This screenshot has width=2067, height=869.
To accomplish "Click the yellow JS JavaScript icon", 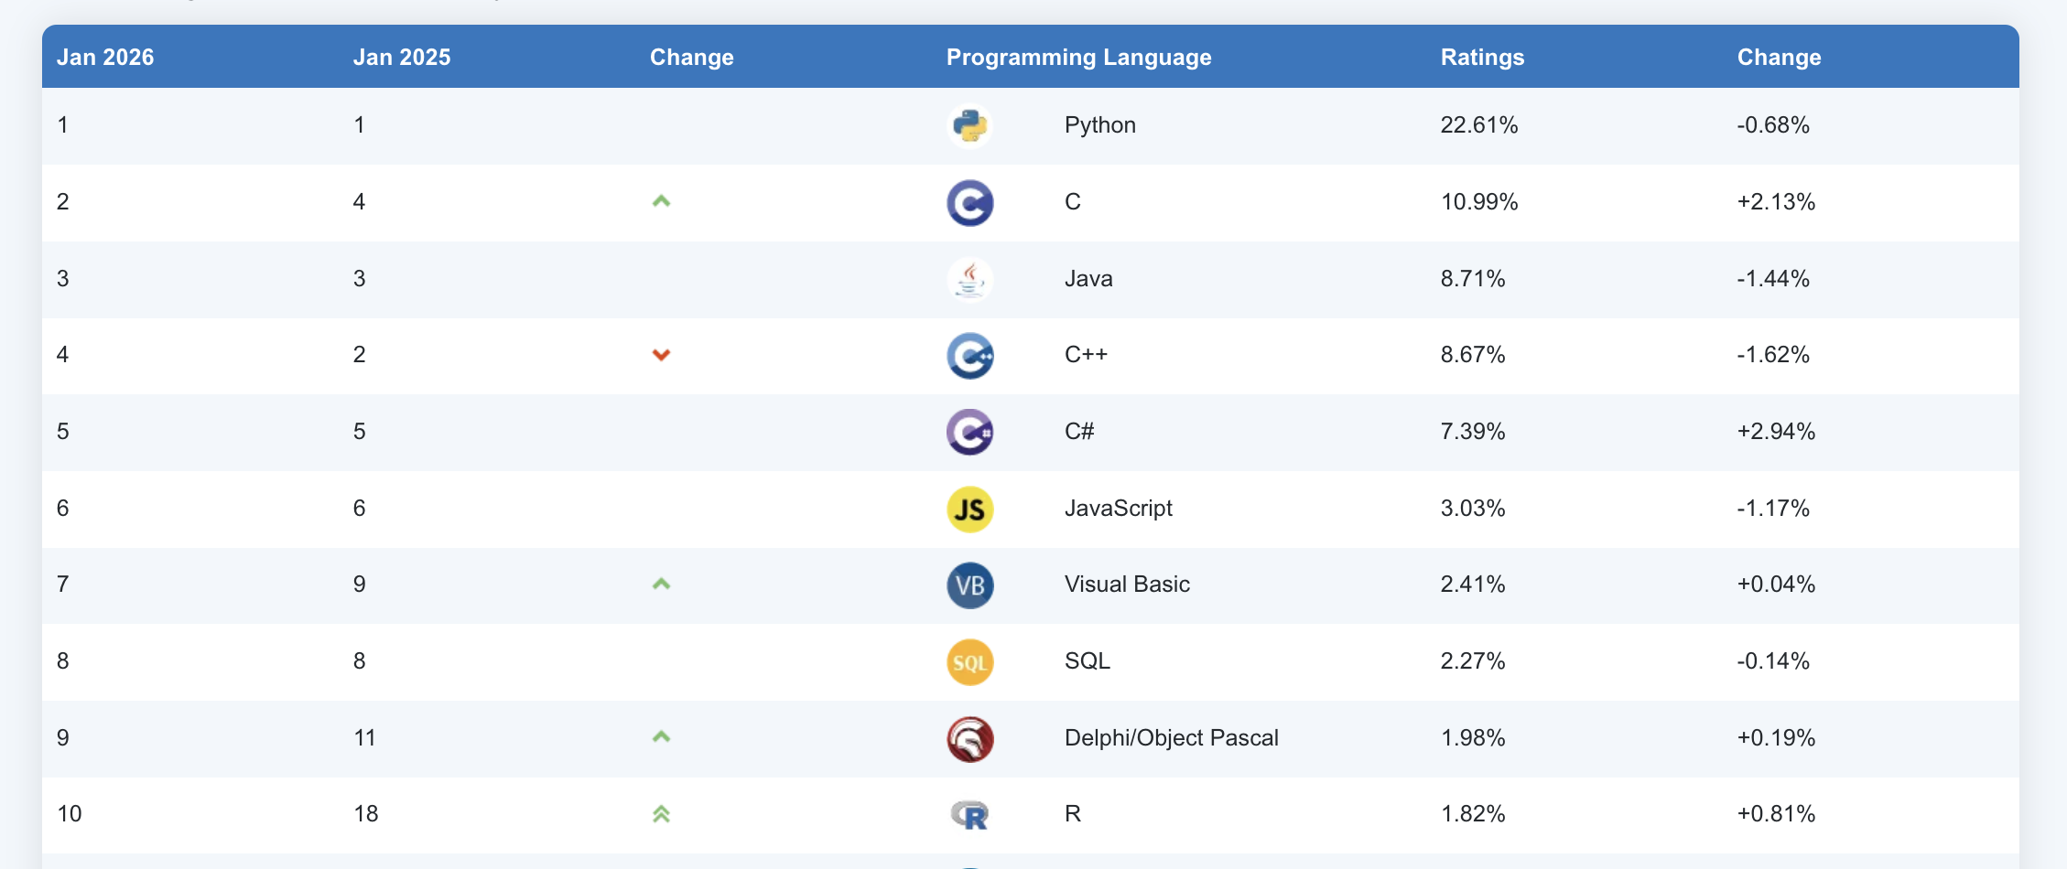I will tap(969, 509).
